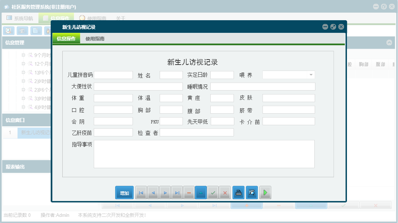Open 关于 menu in main window
Image resolution: width=398 pixels, height=223 pixels.
[121, 18]
